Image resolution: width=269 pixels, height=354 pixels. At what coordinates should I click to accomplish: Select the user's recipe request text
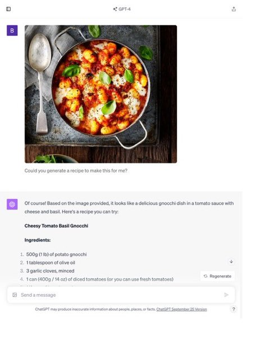pos(76,171)
